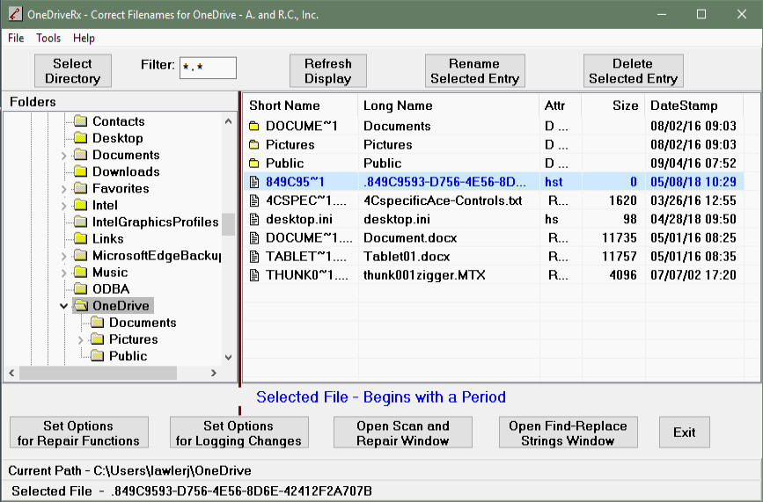Screen dimensions: 763x502
Task: Click Rename Selected Entry button
Action: pos(474,71)
